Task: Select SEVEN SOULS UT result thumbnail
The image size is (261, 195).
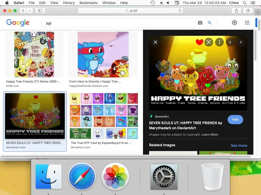Action: (x=35, y=116)
